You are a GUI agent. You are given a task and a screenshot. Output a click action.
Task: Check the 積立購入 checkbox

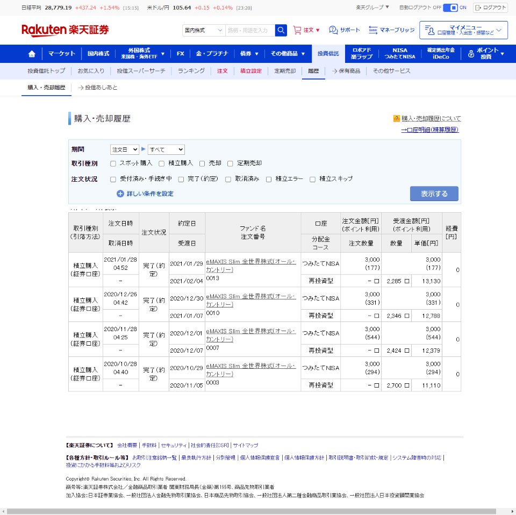tap(162, 163)
